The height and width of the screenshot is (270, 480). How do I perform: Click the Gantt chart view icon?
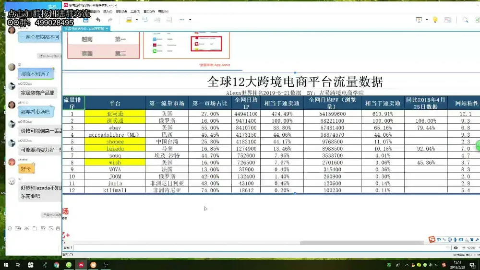447,20
